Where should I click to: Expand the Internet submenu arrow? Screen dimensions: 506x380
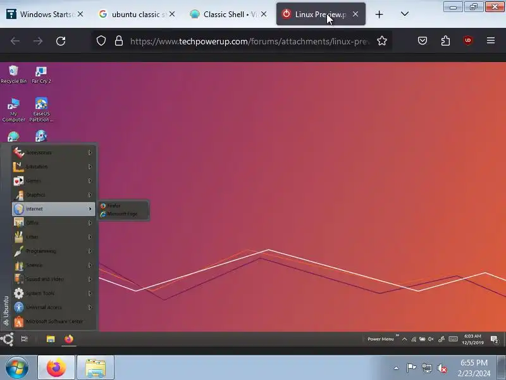pos(90,209)
